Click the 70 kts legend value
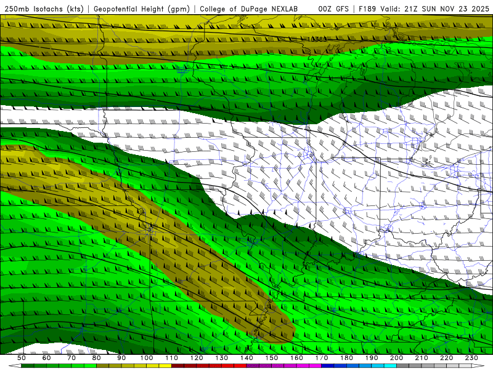Viewport: 493px width, 369px height. (71, 358)
